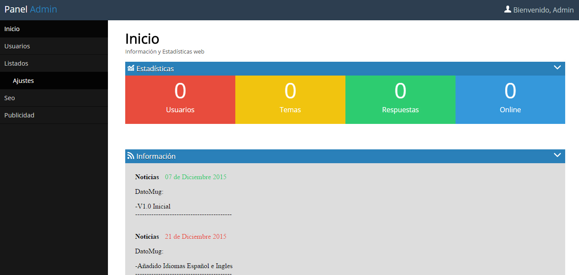Image resolution: width=579 pixels, height=275 pixels.
Task: Go to Usuarios in the sidebar
Action: tap(17, 46)
